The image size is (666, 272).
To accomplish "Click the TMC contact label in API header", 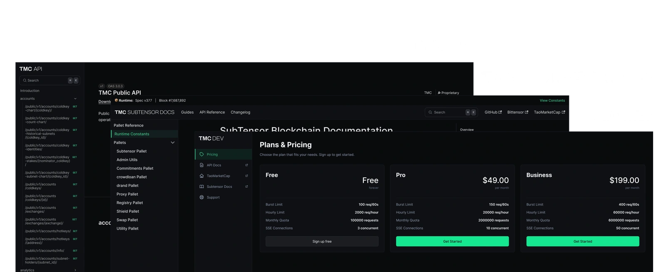I will (428, 93).
